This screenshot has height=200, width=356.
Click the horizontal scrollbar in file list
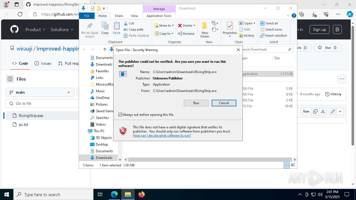pos(210,159)
